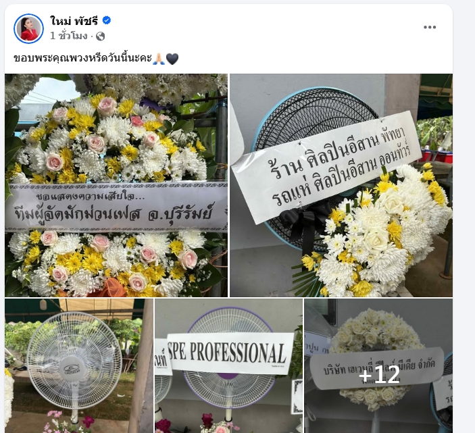Click the ทีมผู้จัดมักม่วนเฟส banner in photo
The height and width of the screenshot is (433, 475).
pyautogui.click(x=116, y=208)
